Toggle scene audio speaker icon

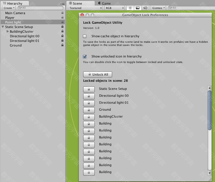point(145,8)
